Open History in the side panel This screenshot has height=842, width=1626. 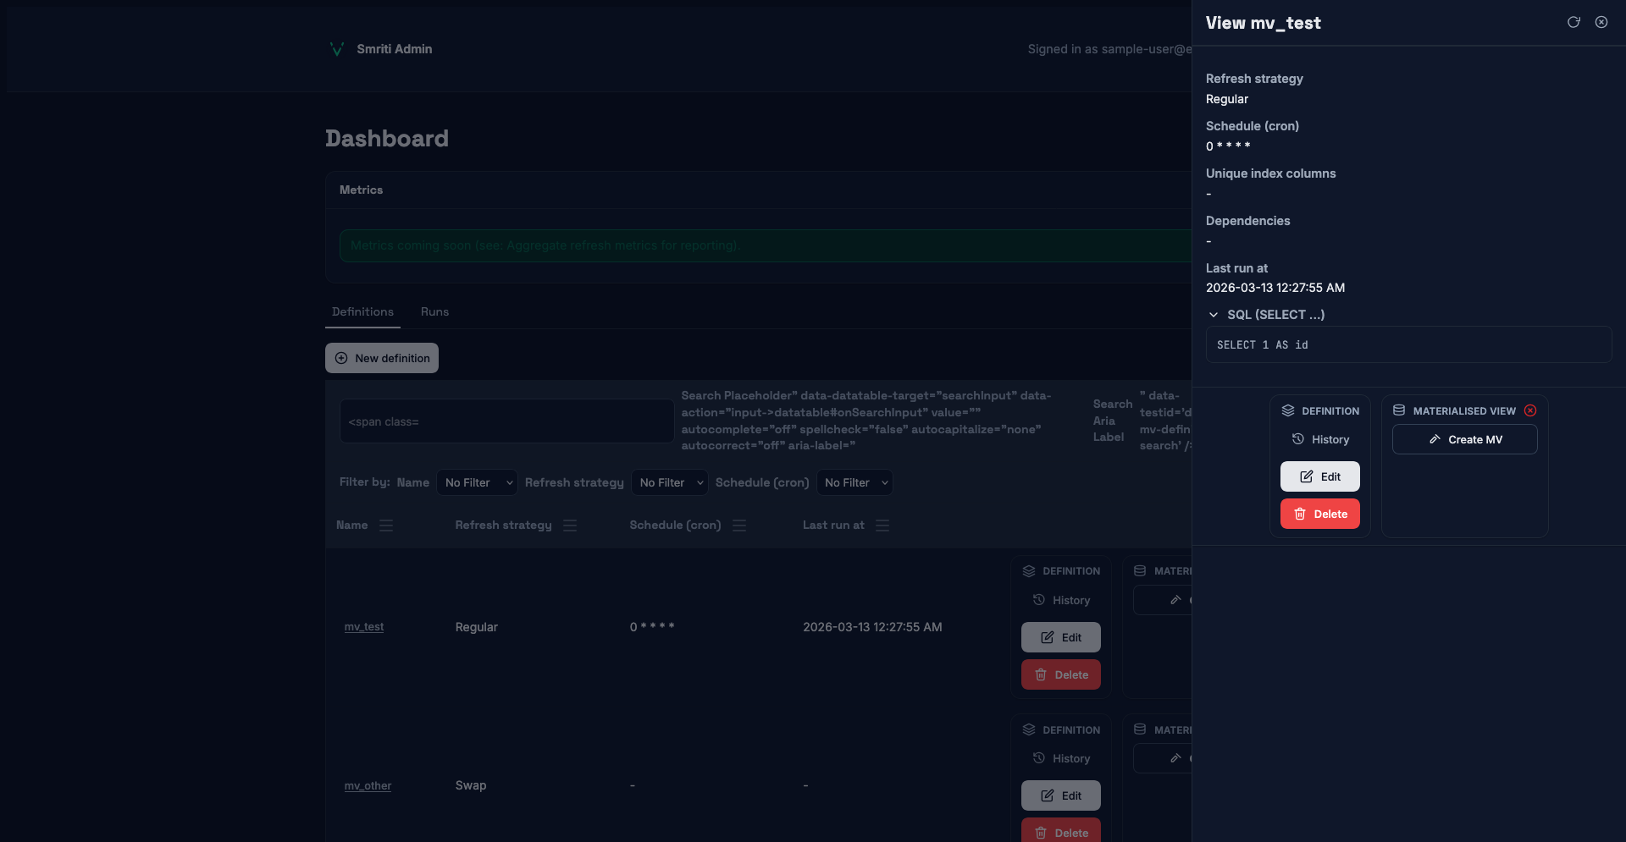tap(1320, 440)
